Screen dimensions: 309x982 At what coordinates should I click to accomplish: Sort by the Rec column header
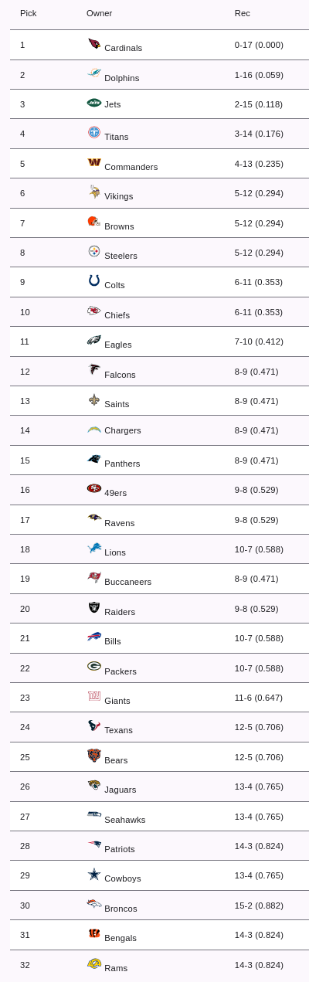243,13
